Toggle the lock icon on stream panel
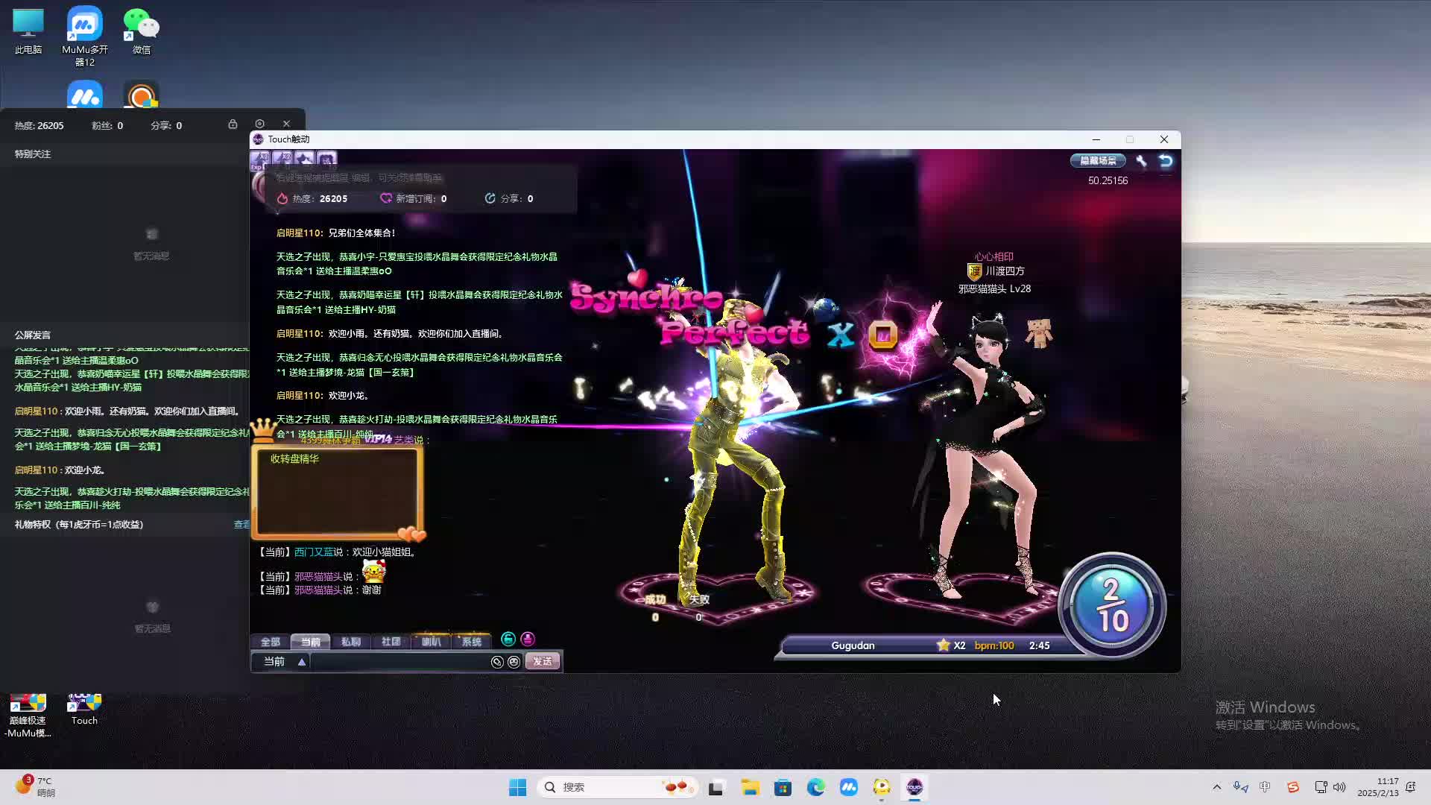 pos(233,124)
